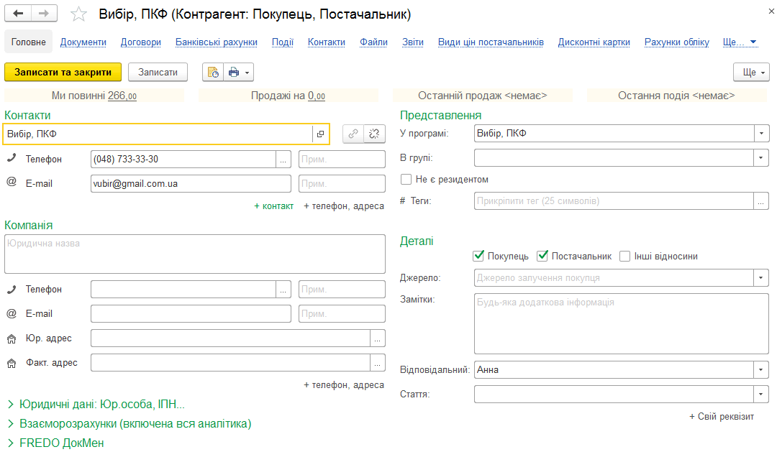Click the + контакт link

(x=273, y=206)
